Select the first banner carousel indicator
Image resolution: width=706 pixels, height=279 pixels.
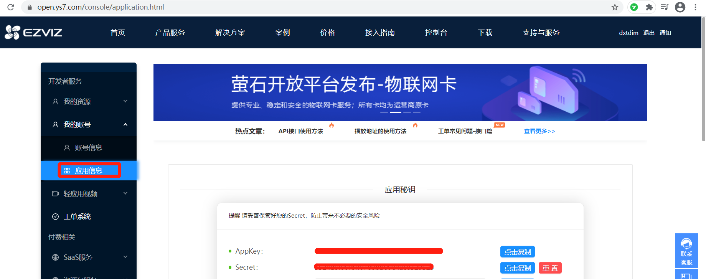[384, 112]
